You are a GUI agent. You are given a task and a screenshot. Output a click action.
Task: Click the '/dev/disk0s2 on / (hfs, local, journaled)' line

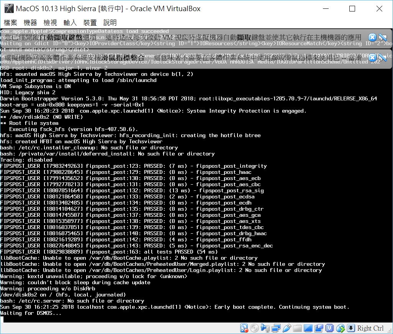click(x=63, y=295)
